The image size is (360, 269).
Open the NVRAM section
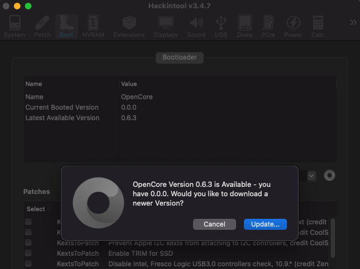point(93,26)
